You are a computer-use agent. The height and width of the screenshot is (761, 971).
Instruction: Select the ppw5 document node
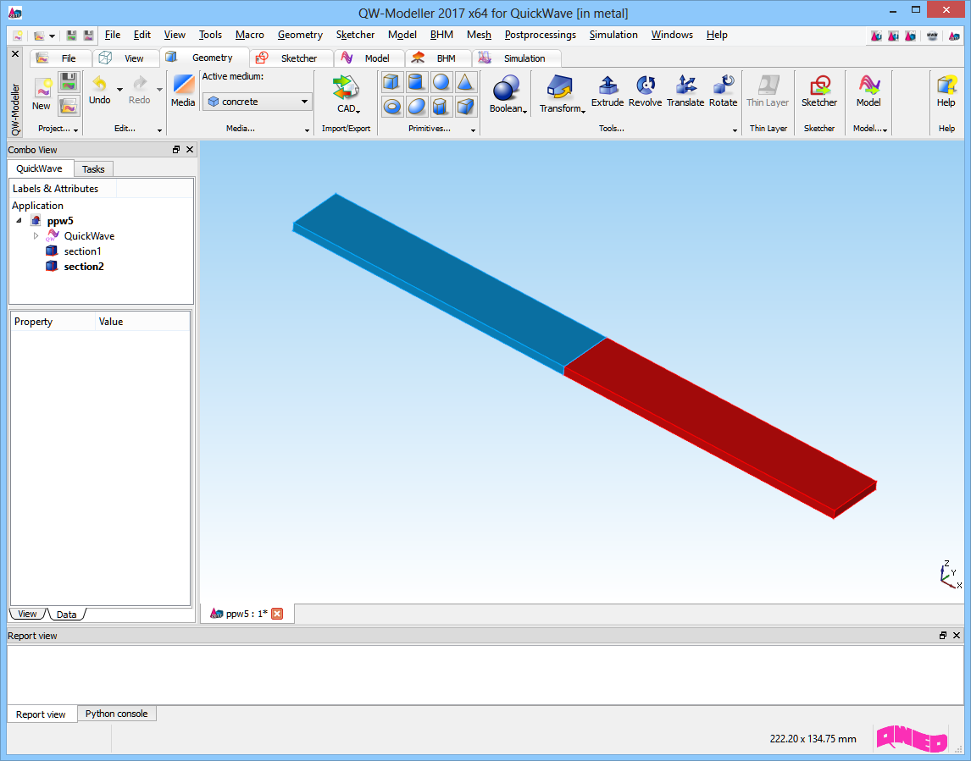coord(60,220)
